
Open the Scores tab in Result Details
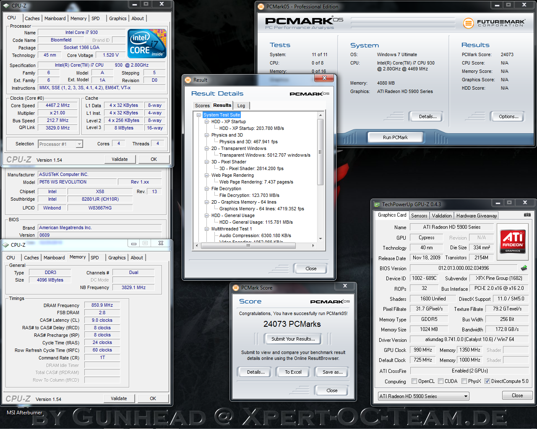202,106
